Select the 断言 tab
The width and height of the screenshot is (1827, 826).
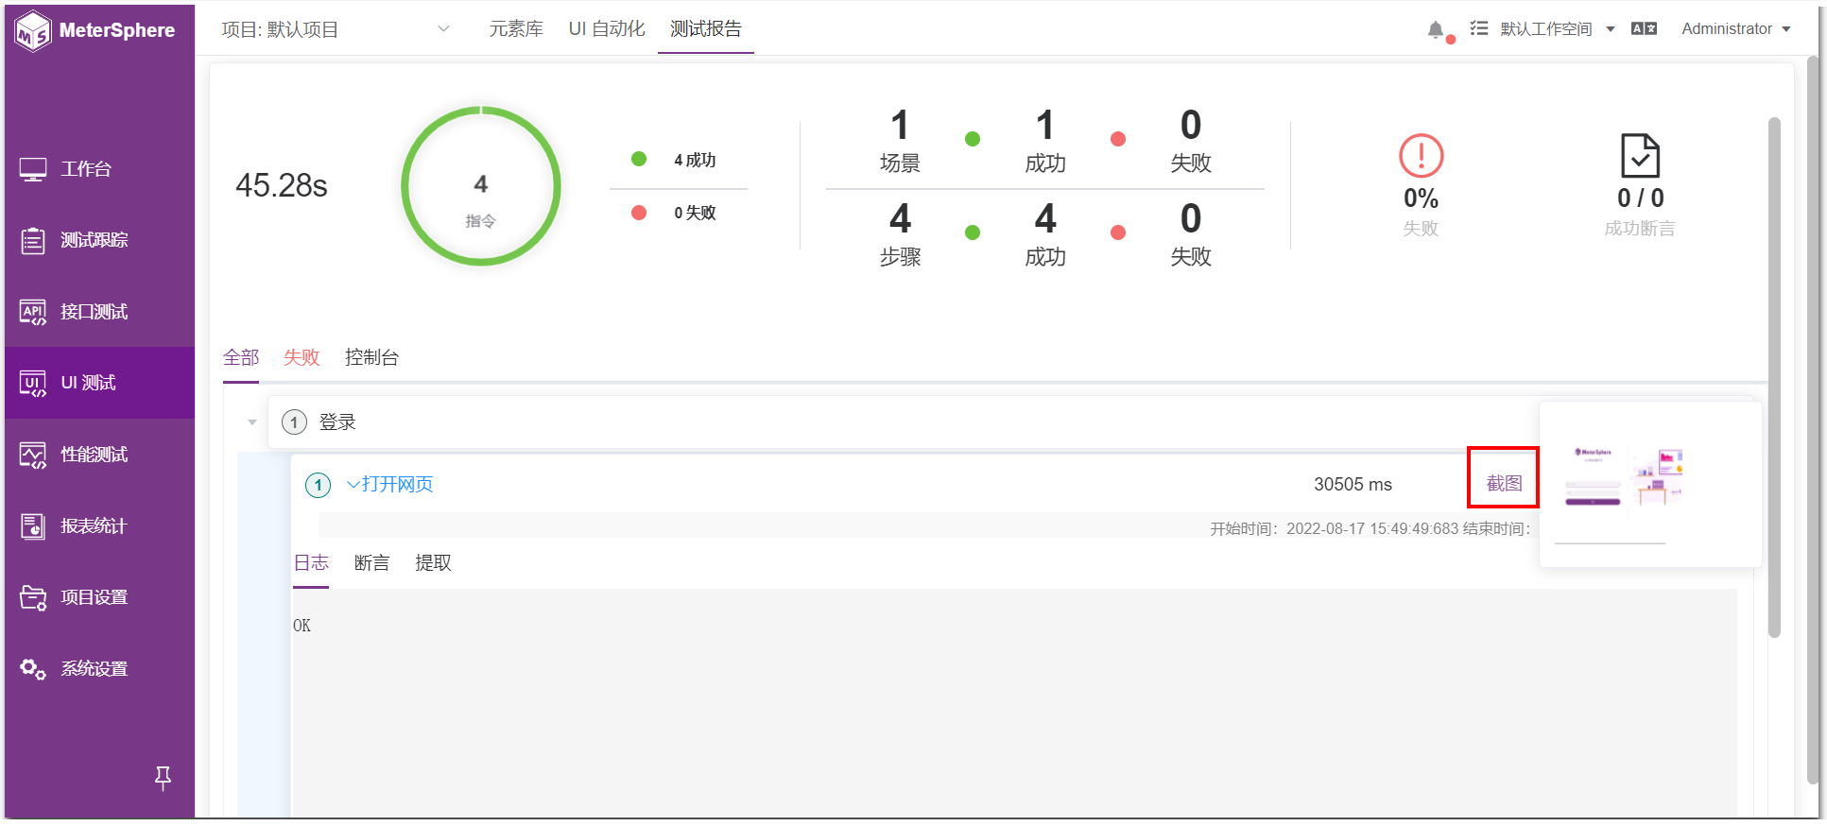[x=371, y=563]
